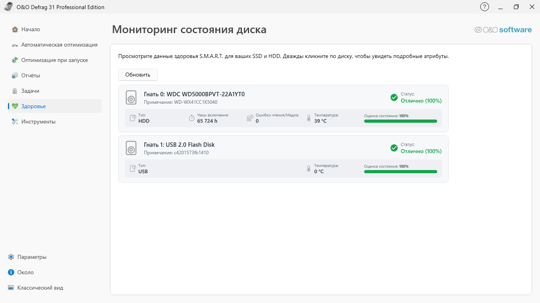The image size is (540, 303).
Task: Click the disk icon of Гнать 1 USB Flash Disk
Action: pyautogui.click(x=131, y=148)
